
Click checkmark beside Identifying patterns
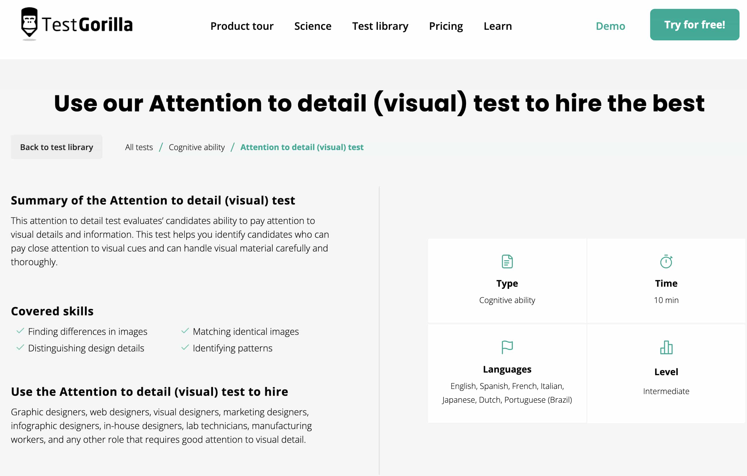coord(185,347)
